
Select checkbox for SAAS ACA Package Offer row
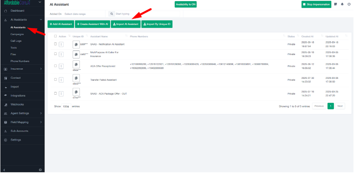[x=56, y=93]
